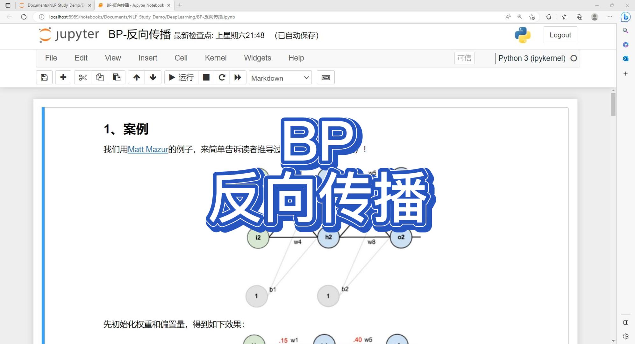Viewport: 635px width, 344px height.
Task: Move the selected cell down
Action: click(153, 77)
